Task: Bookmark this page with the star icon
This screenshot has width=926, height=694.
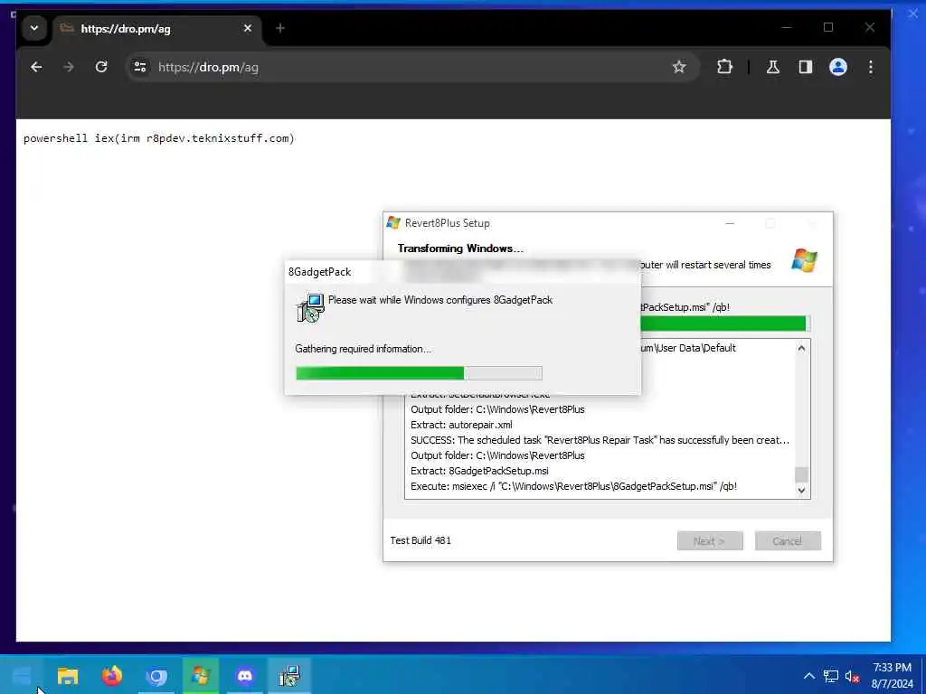Action: pyautogui.click(x=679, y=67)
